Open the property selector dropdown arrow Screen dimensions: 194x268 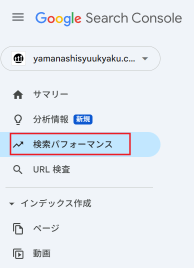click(x=145, y=58)
